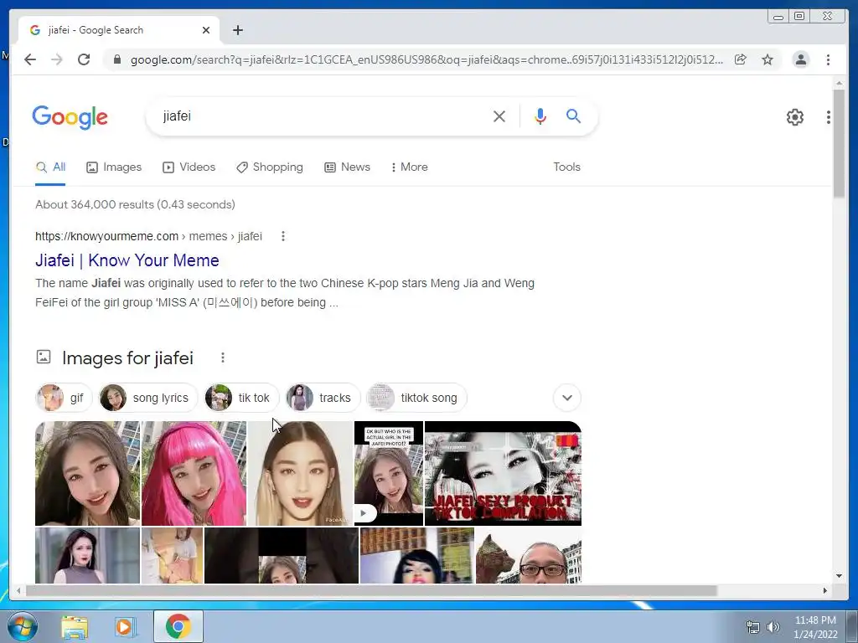858x643 pixels.
Task: Switch to the News search tab
Action: tap(347, 167)
